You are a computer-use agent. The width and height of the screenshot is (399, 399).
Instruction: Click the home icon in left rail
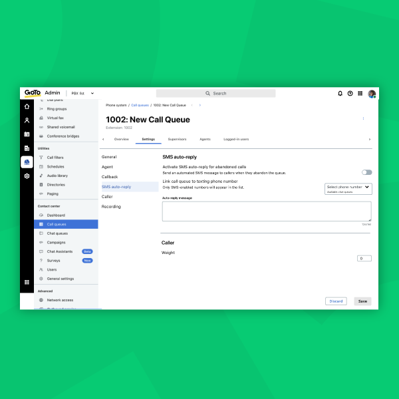coord(27,106)
